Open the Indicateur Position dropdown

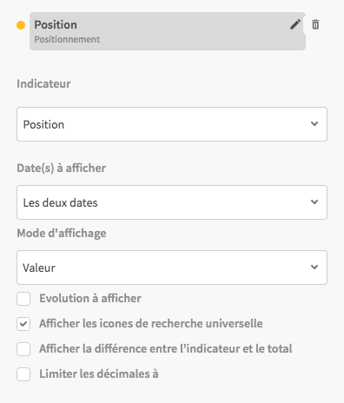click(172, 124)
